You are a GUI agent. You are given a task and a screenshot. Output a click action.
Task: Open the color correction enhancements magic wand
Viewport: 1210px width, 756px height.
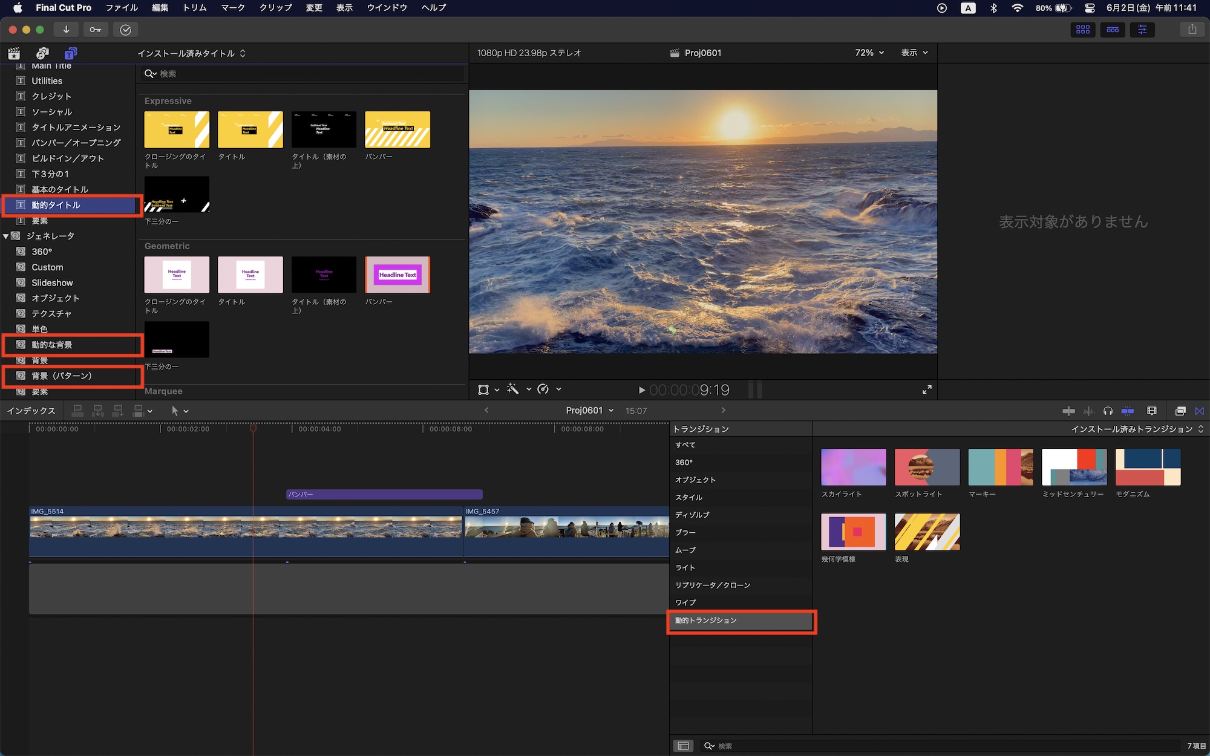pos(513,389)
